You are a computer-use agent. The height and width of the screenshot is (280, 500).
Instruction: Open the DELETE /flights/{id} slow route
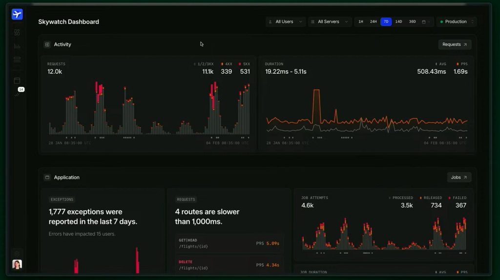[229, 265]
